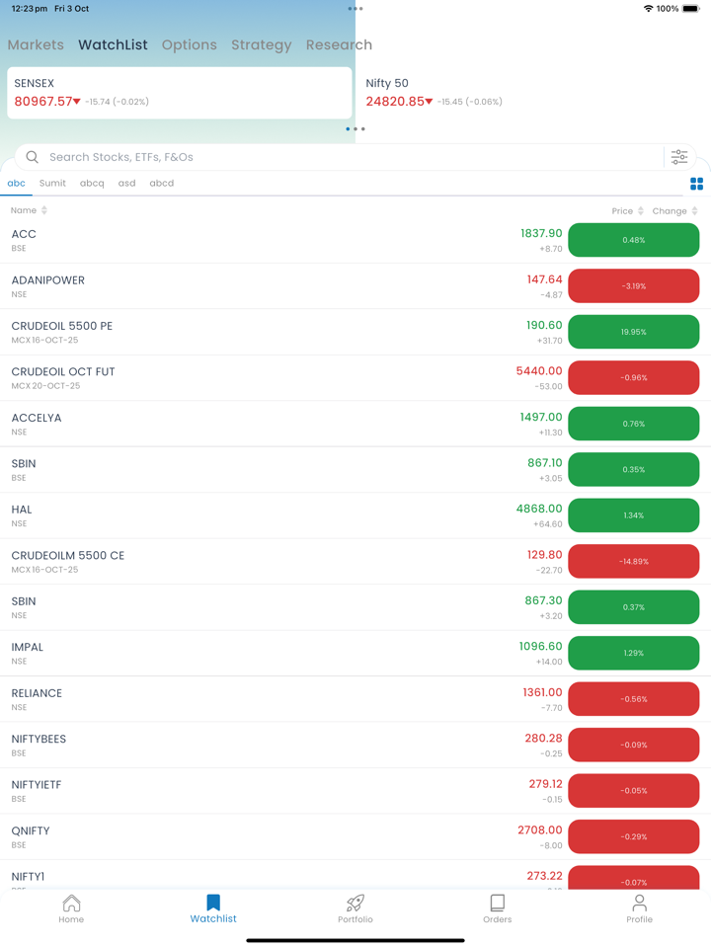
Task: Select the Sumit watchlist tab
Action: (52, 184)
